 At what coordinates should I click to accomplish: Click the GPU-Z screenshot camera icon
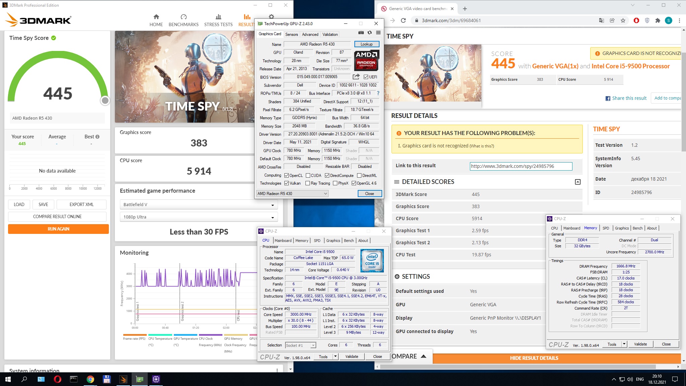point(361,33)
